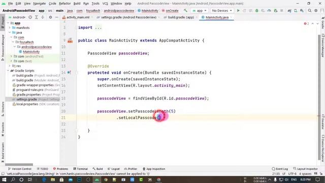Open the Terminal tool window
This screenshot has height=183, width=325.
pos(81,169)
